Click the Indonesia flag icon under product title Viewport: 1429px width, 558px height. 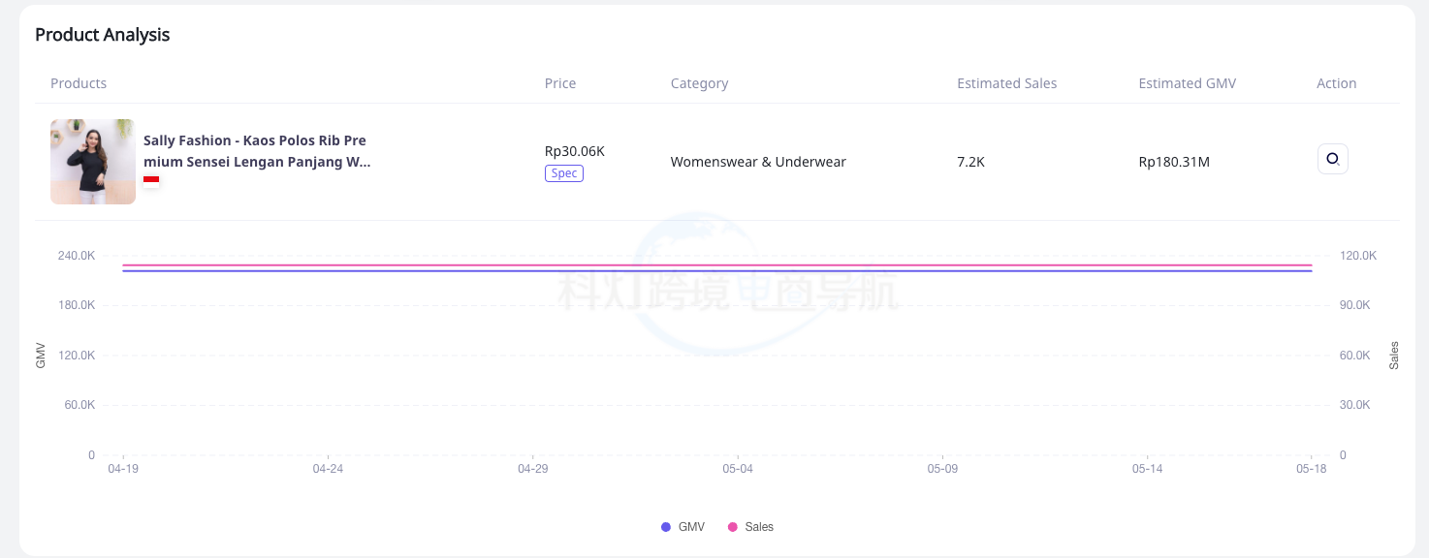(151, 179)
